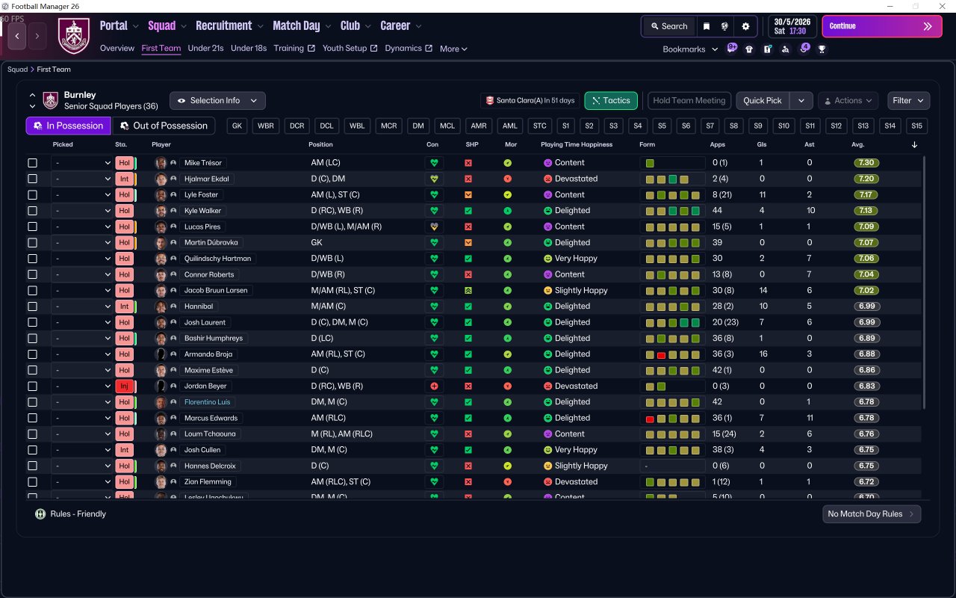Click Lucas Pires' yellow condition heart icon
Image resolution: width=956 pixels, height=598 pixels.
click(x=434, y=226)
